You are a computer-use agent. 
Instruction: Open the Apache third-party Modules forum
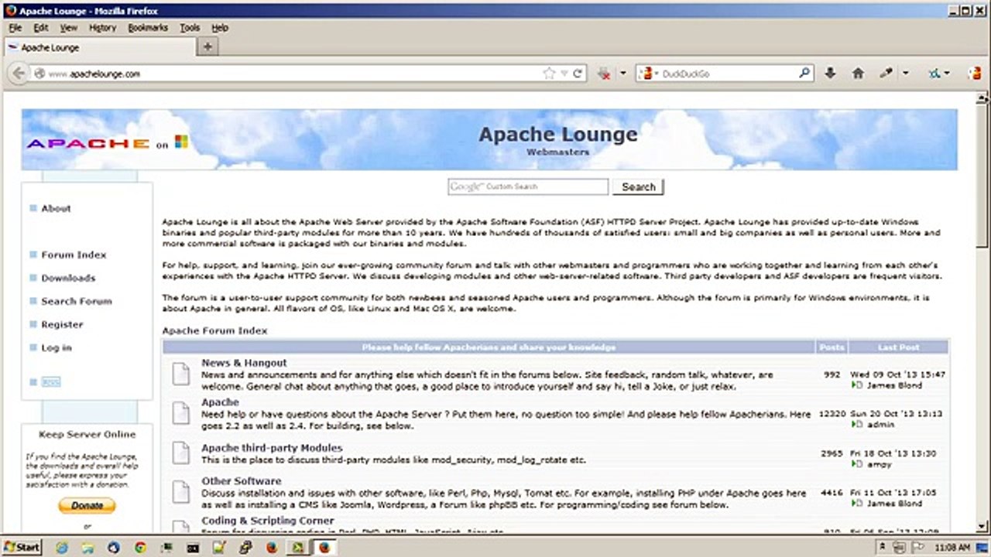272,448
